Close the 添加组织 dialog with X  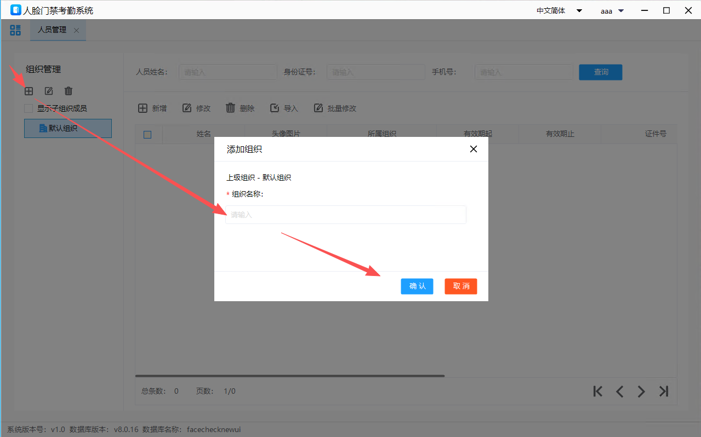click(x=474, y=149)
